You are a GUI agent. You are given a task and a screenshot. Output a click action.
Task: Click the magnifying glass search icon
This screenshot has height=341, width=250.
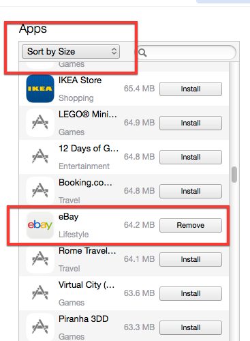pyautogui.click(x=142, y=53)
